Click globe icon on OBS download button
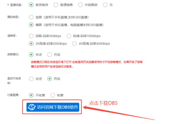This screenshot has width=171, height=124. coord(32,107)
